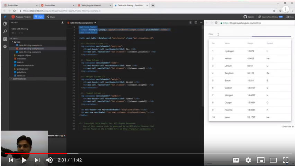The image size is (295, 166).
Task: Open main.ts in the file tree
Action: click(x=20, y=62)
